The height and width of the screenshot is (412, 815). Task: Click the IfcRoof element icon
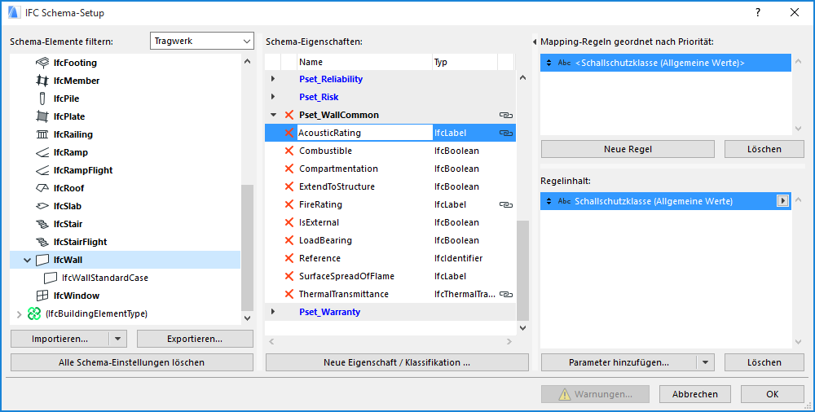click(43, 188)
